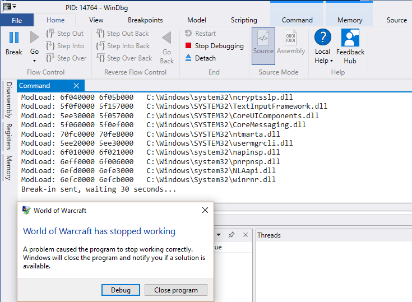Click the Go Back arrow icon

(x=166, y=38)
